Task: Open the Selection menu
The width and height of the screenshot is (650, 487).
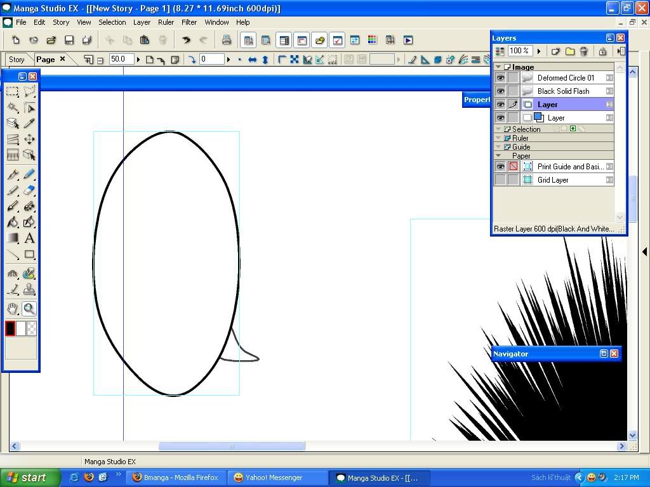Action: [112, 22]
